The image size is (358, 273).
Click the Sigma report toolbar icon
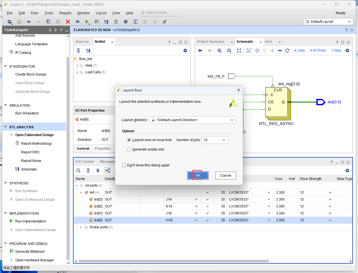135,22
